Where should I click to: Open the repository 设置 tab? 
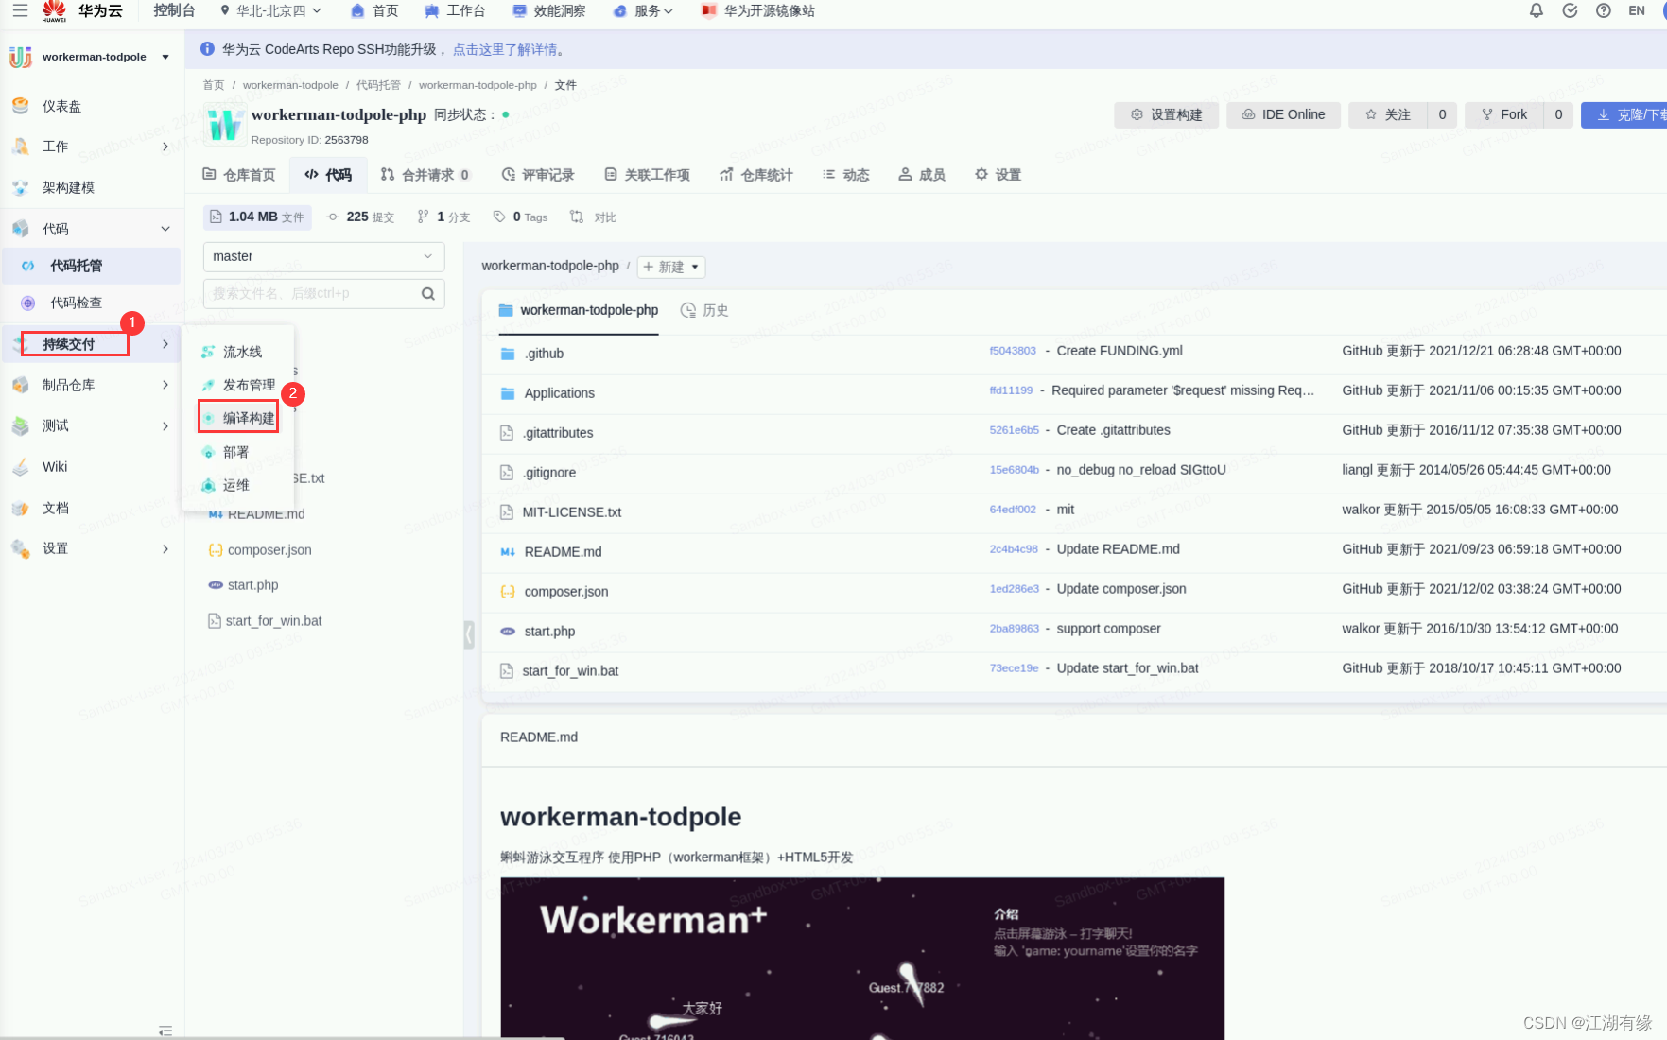pyautogui.click(x=998, y=175)
